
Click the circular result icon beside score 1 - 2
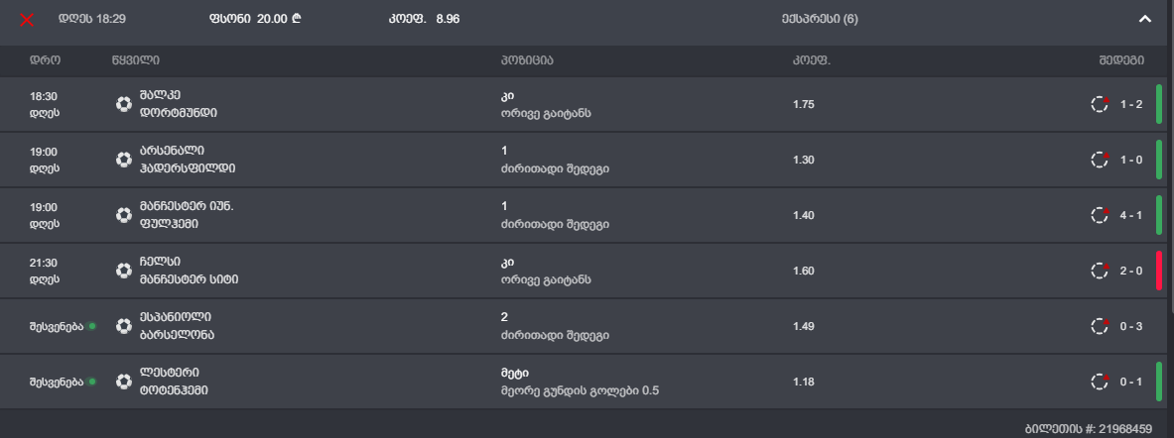click(1100, 104)
